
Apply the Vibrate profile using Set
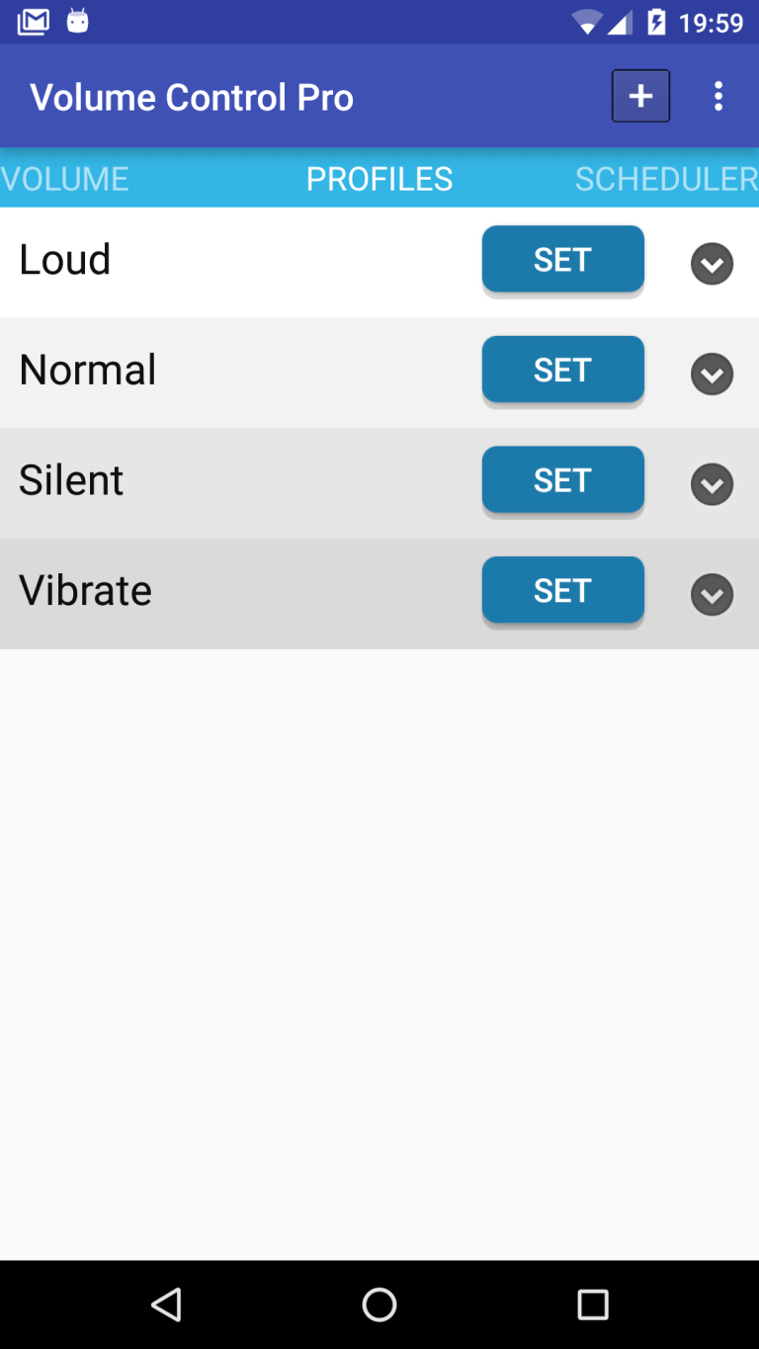(x=562, y=591)
